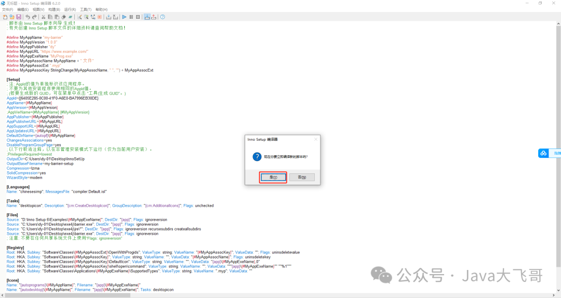Viewport: 561px width, 298px height.
Task: Close the Inno Setup dialog with X
Action: pos(316,139)
